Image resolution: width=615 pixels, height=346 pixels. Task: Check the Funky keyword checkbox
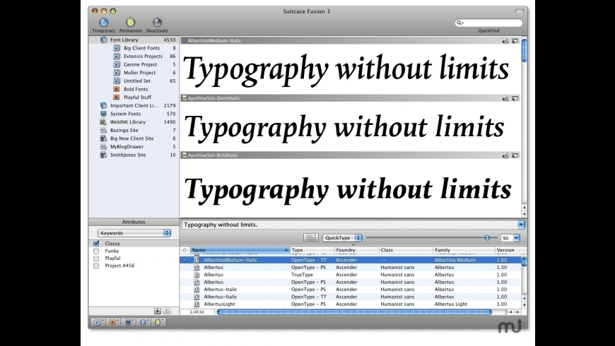pos(96,251)
